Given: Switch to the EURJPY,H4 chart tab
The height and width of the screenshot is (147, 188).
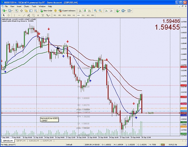Looking at the screenshot, I should (x=47, y=141).
